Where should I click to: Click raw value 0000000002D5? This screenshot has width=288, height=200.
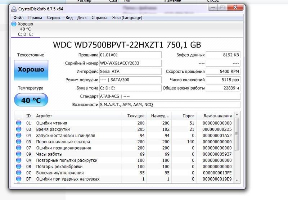pos(217,129)
